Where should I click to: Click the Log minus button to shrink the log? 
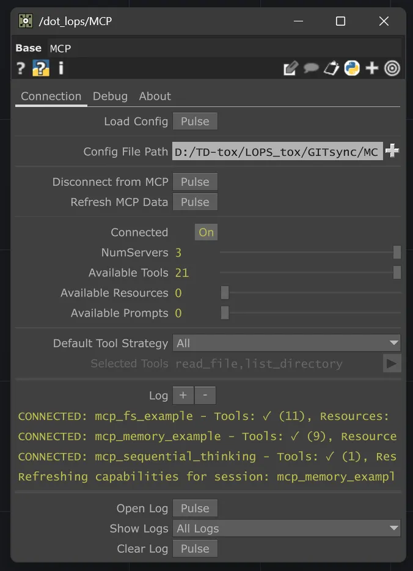tap(205, 395)
